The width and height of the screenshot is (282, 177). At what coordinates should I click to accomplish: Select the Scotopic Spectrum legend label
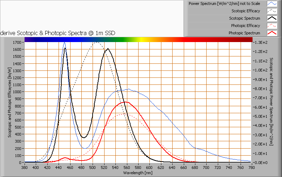coord(244,18)
